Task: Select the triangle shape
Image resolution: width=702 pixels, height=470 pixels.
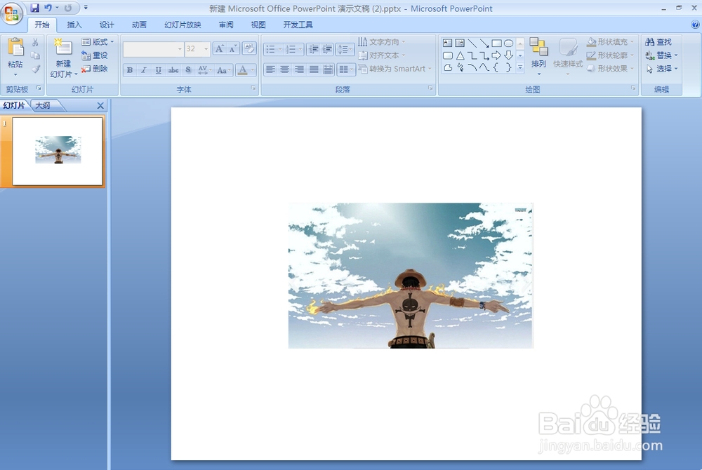Action: (x=460, y=55)
